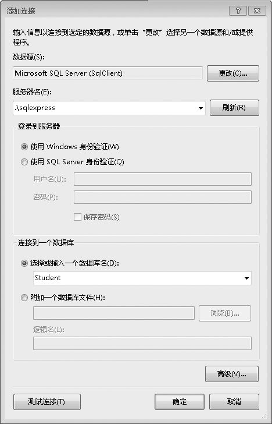
Task: Open the Student database dropdown arrow
Action: click(246, 278)
